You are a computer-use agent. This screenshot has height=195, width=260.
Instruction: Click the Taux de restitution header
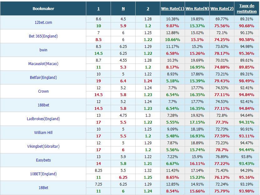pyautogui.click(x=247, y=9)
